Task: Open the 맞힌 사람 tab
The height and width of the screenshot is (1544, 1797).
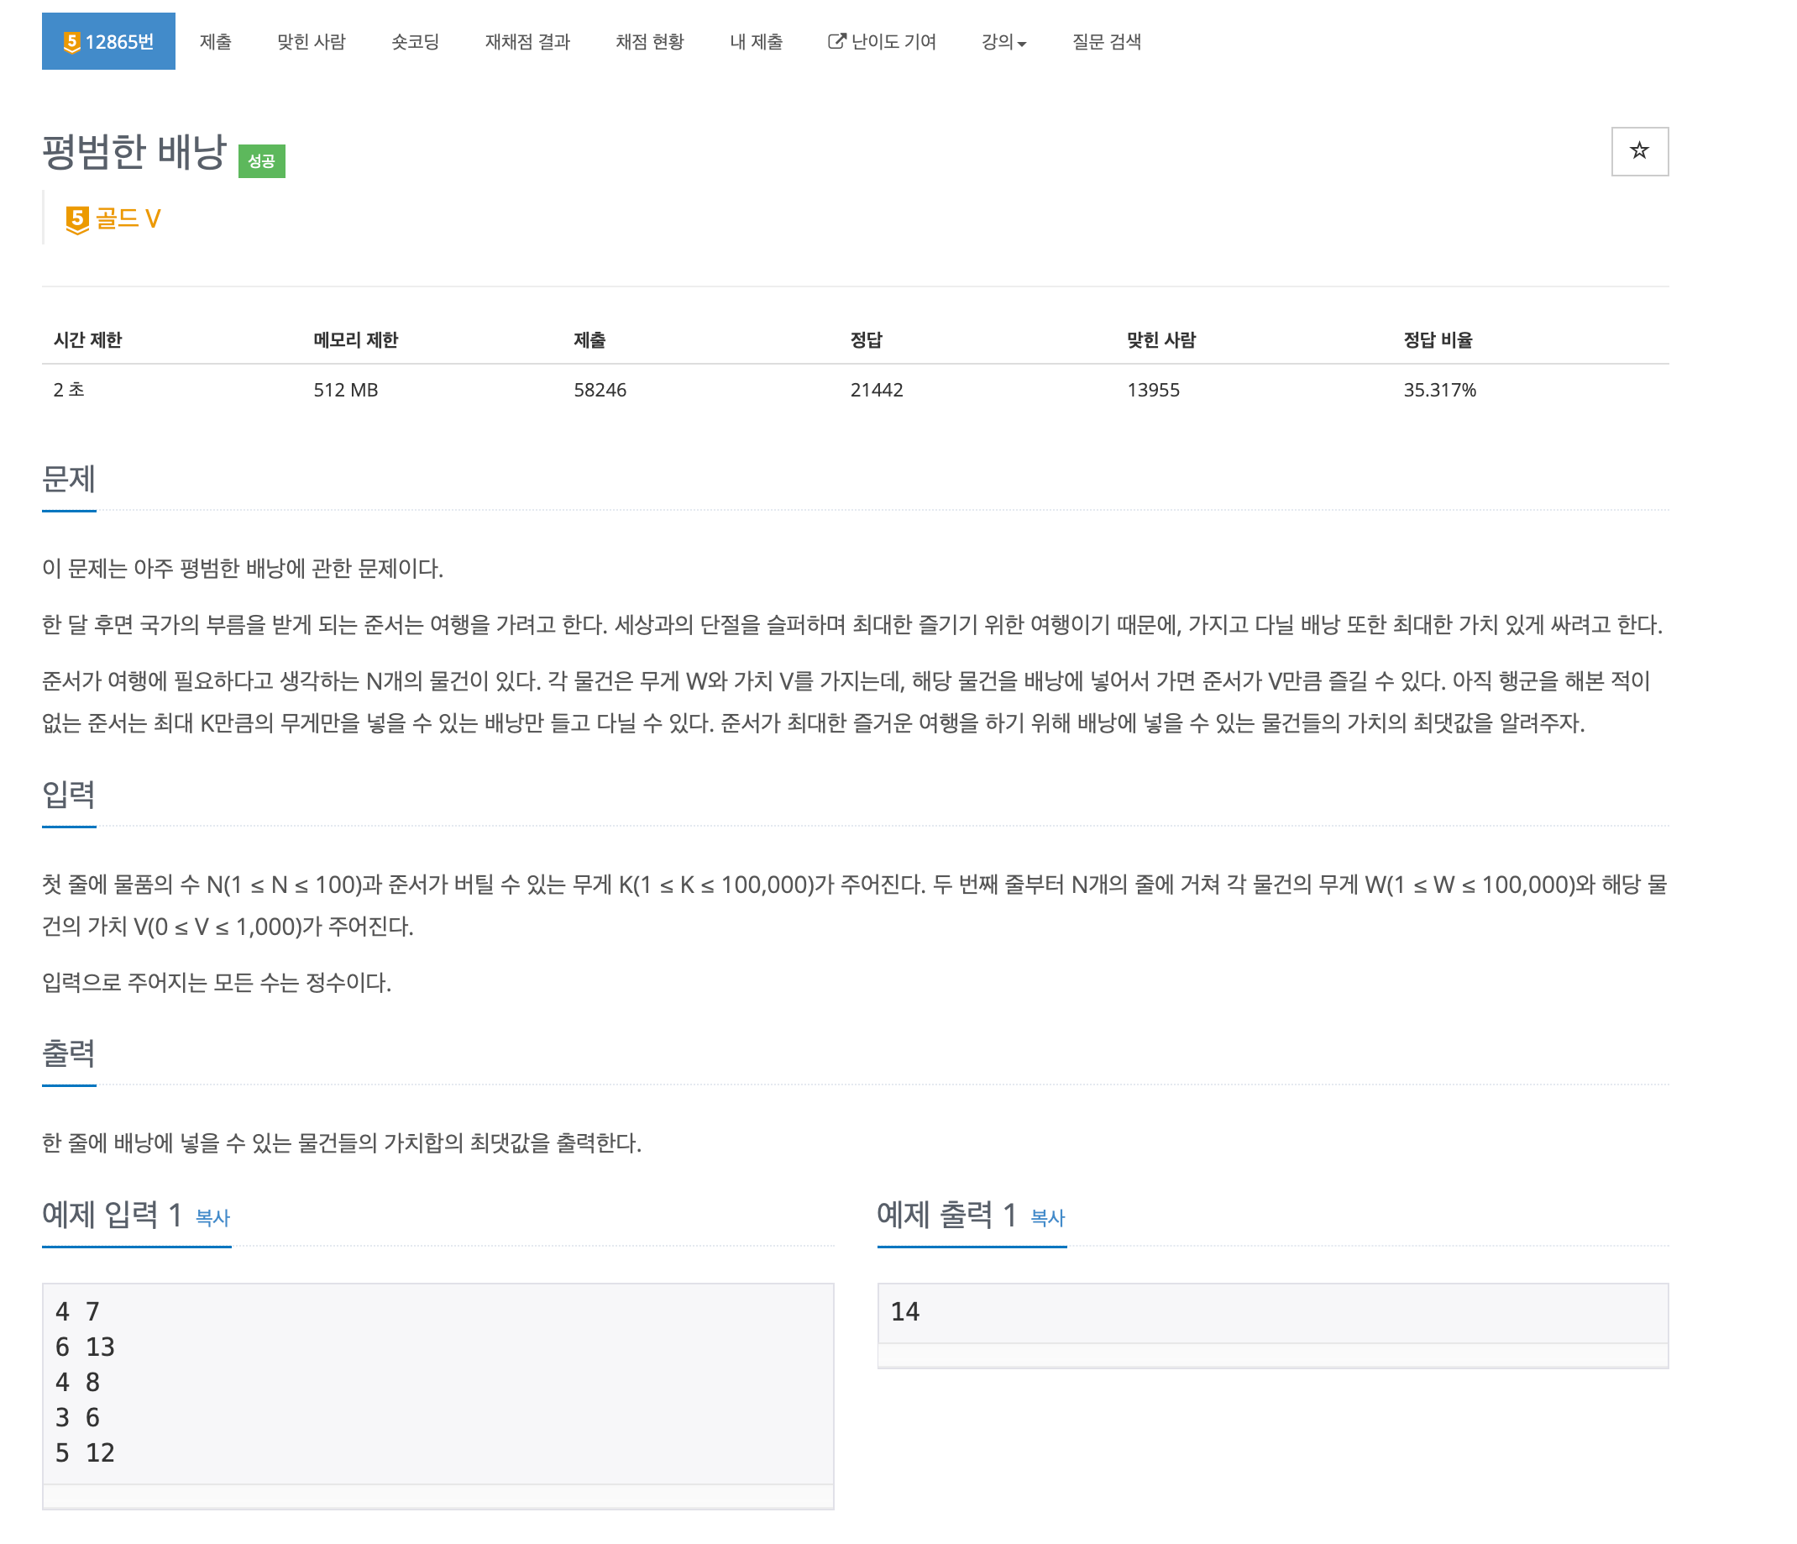Action: pos(311,42)
